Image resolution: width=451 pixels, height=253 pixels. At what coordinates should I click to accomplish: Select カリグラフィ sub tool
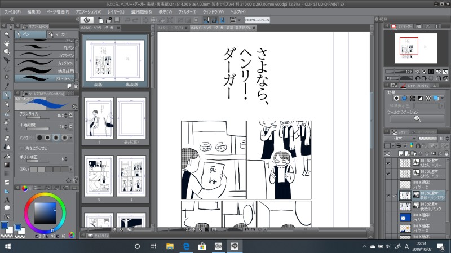point(45,63)
